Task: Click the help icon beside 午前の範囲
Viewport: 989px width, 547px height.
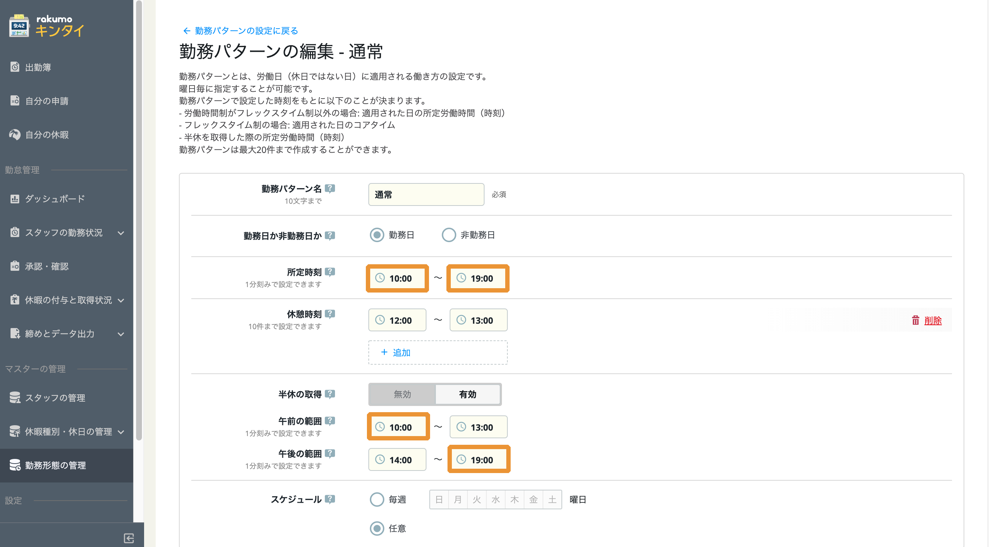Action: coord(330,421)
